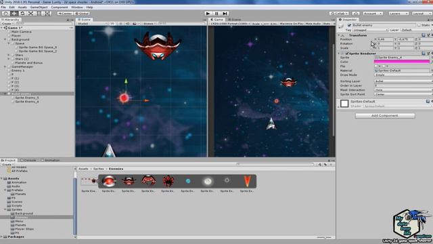This screenshot has height=244, width=433.
Task: Switch to the Console tab
Action: (28, 160)
